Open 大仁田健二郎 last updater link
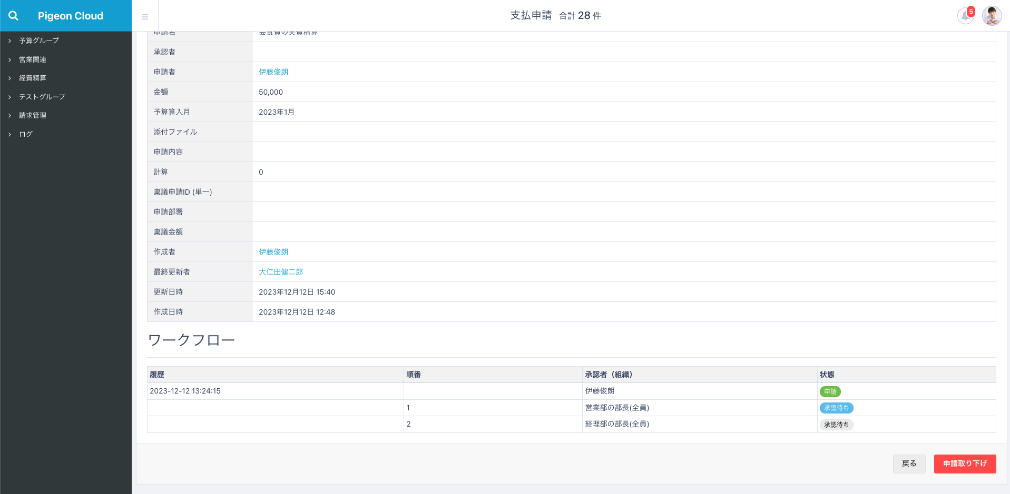 click(x=281, y=272)
